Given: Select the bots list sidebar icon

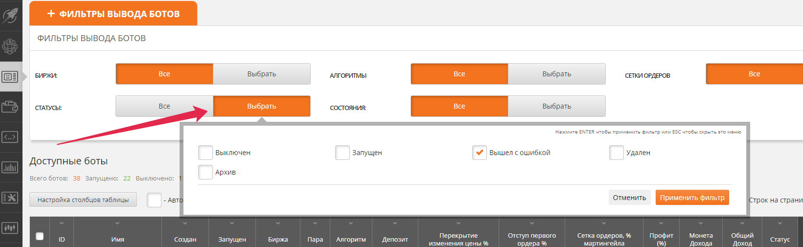Looking at the screenshot, I should point(10,77).
